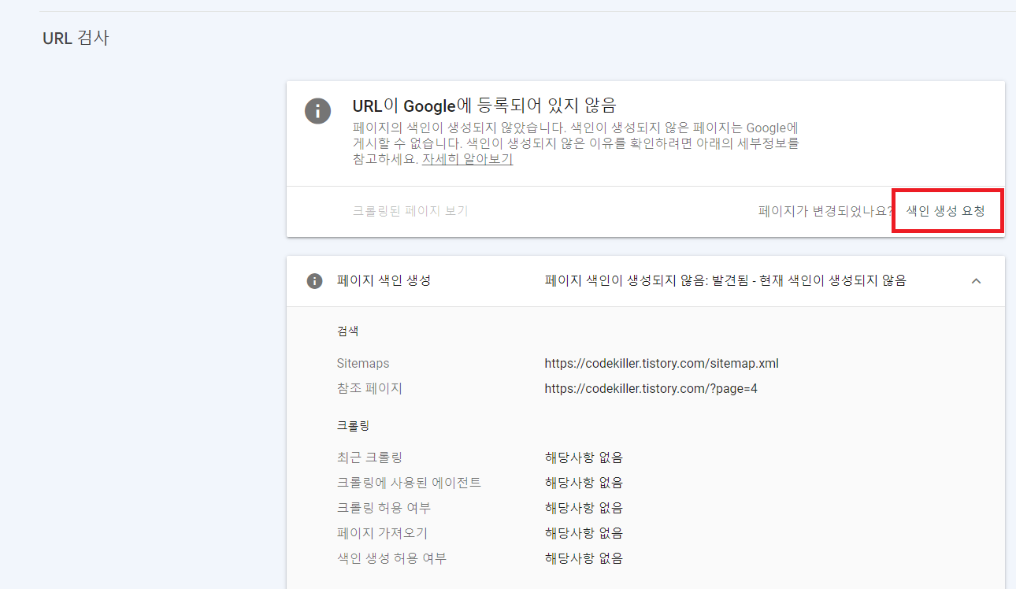Image resolution: width=1016 pixels, height=589 pixels.
Task: Click the Sitemaps label
Action: coord(363,363)
